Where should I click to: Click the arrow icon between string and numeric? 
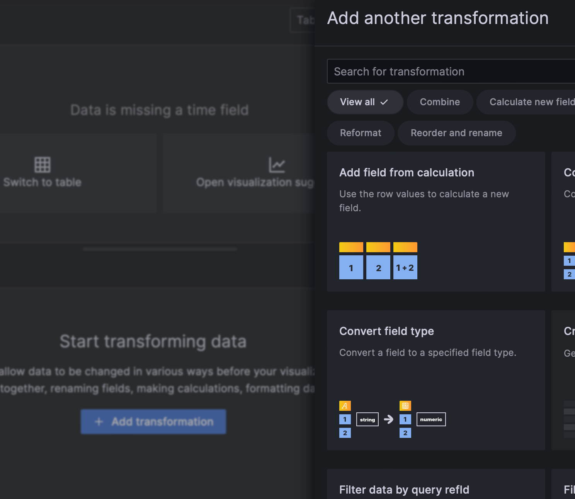tap(389, 419)
